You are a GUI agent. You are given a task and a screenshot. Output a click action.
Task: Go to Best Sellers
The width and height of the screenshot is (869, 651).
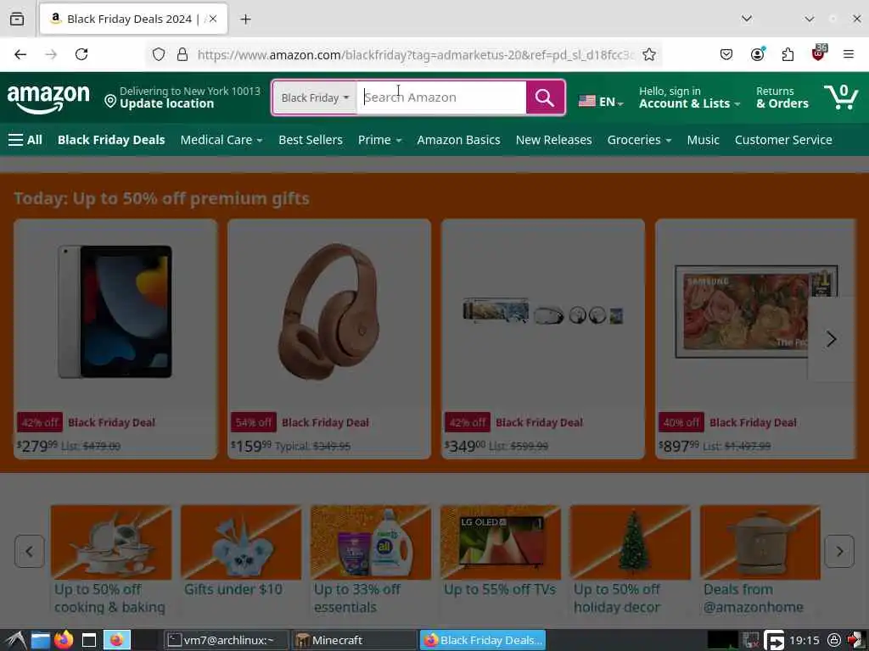coord(311,140)
